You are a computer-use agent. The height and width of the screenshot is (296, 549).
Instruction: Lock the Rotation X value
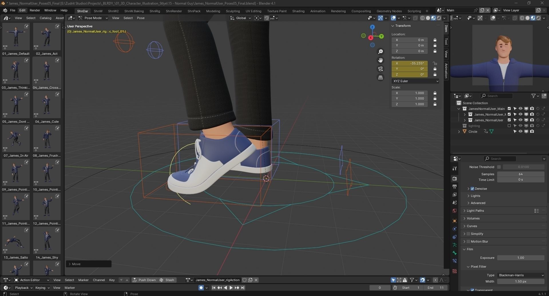point(435,63)
